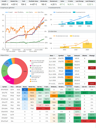
Task: Click Sanofi SA legend entry
Action: (33, 81)
